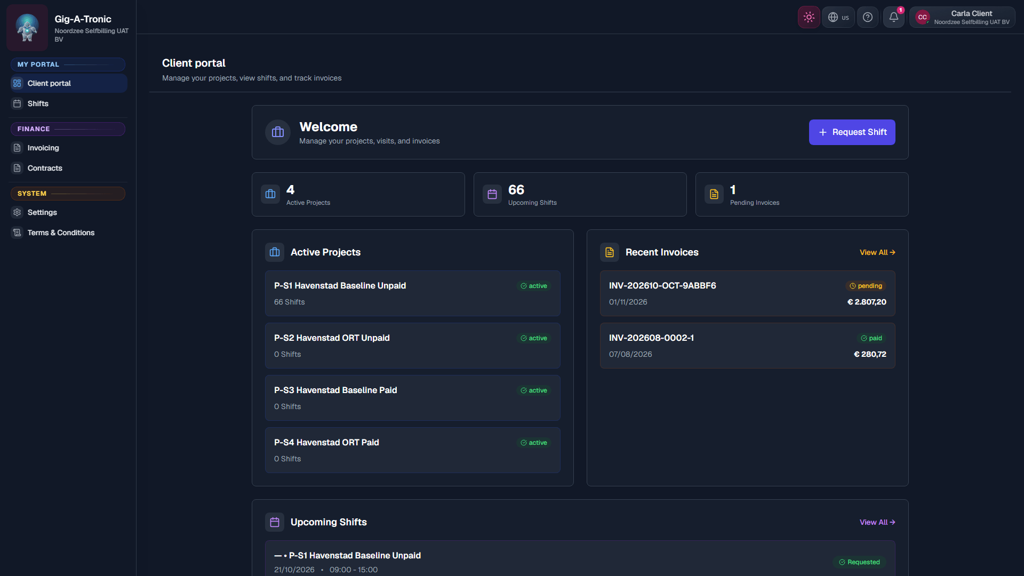Click the Client portal grid icon
The image size is (1024, 576).
coord(17,83)
